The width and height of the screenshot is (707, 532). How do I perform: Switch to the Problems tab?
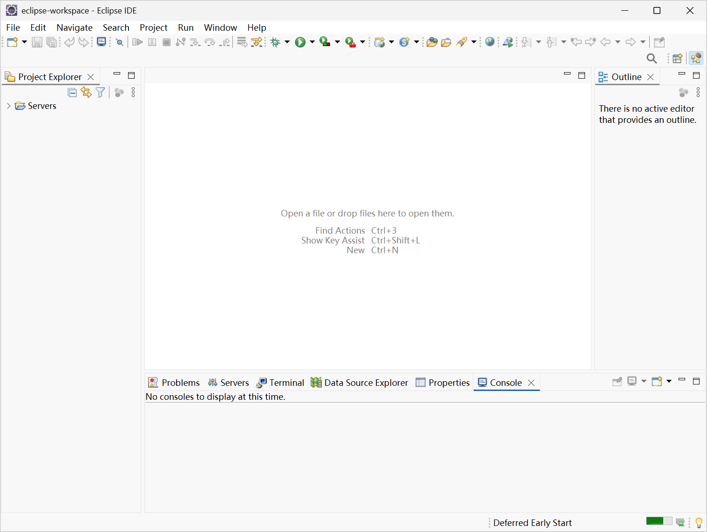(174, 383)
